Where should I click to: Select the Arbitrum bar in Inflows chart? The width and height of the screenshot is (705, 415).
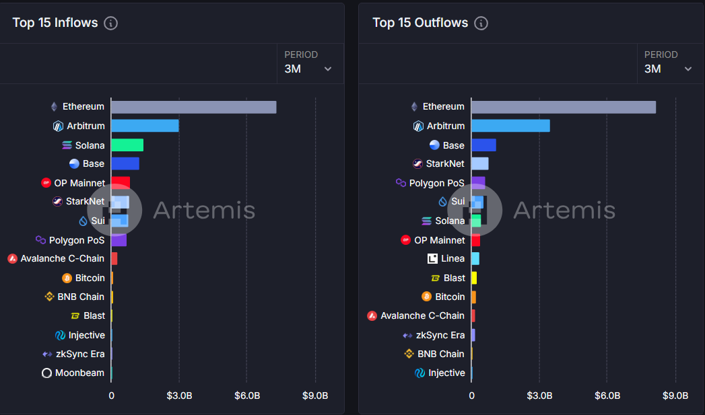point(145,126)
